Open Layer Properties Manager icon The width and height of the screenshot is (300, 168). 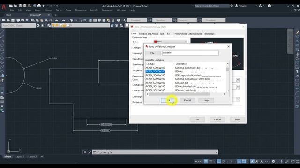pos(49,25)
